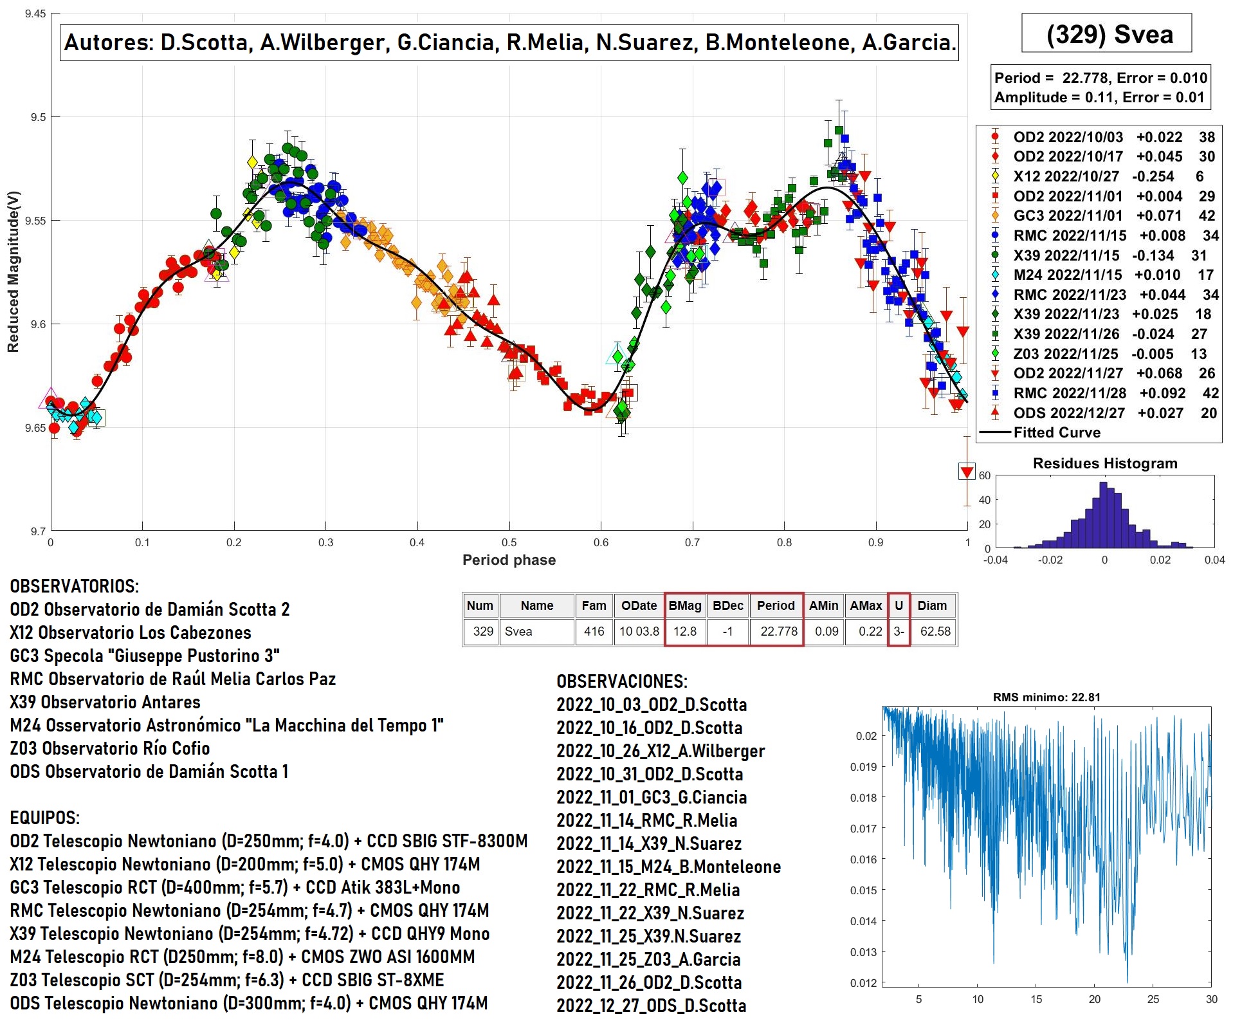
Task: Click the 'Period phase' axis label
Action: [x=509, y=560]
